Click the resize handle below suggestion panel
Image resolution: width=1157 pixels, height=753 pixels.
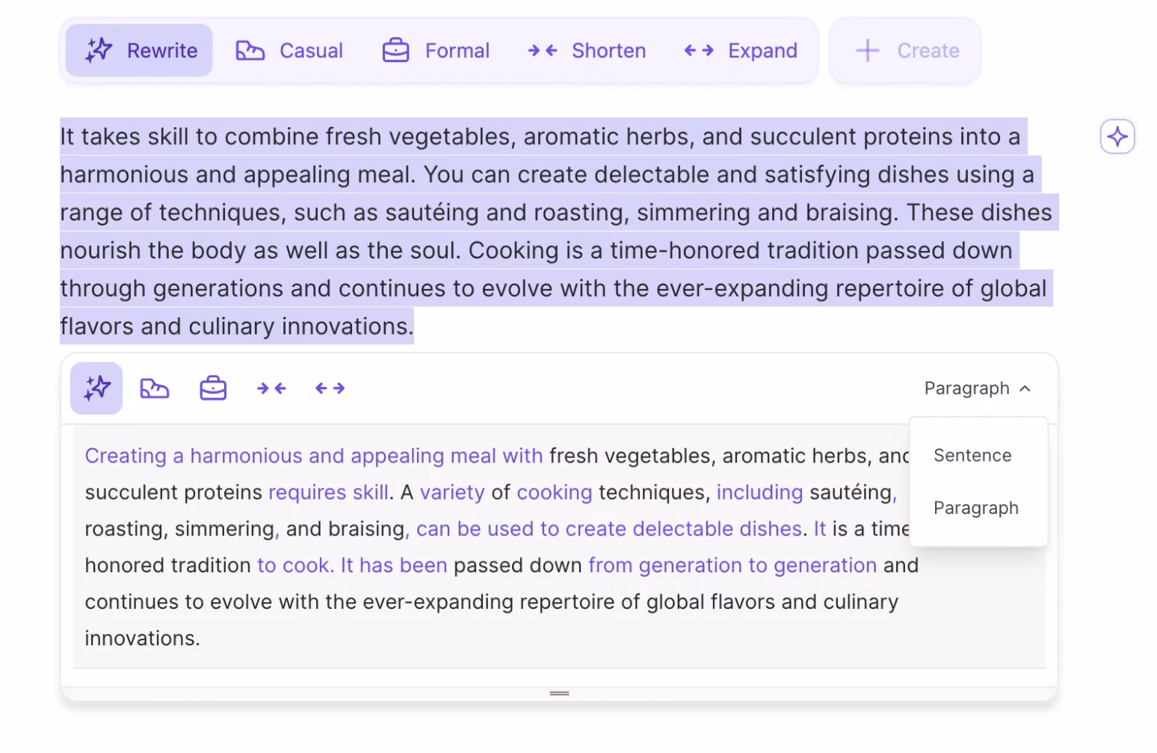(x=559, y=693)
